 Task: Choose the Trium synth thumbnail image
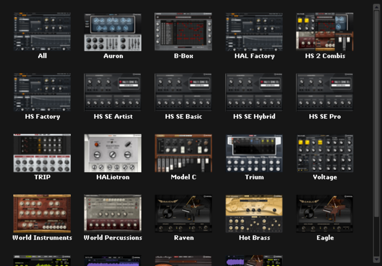point(254,153)
